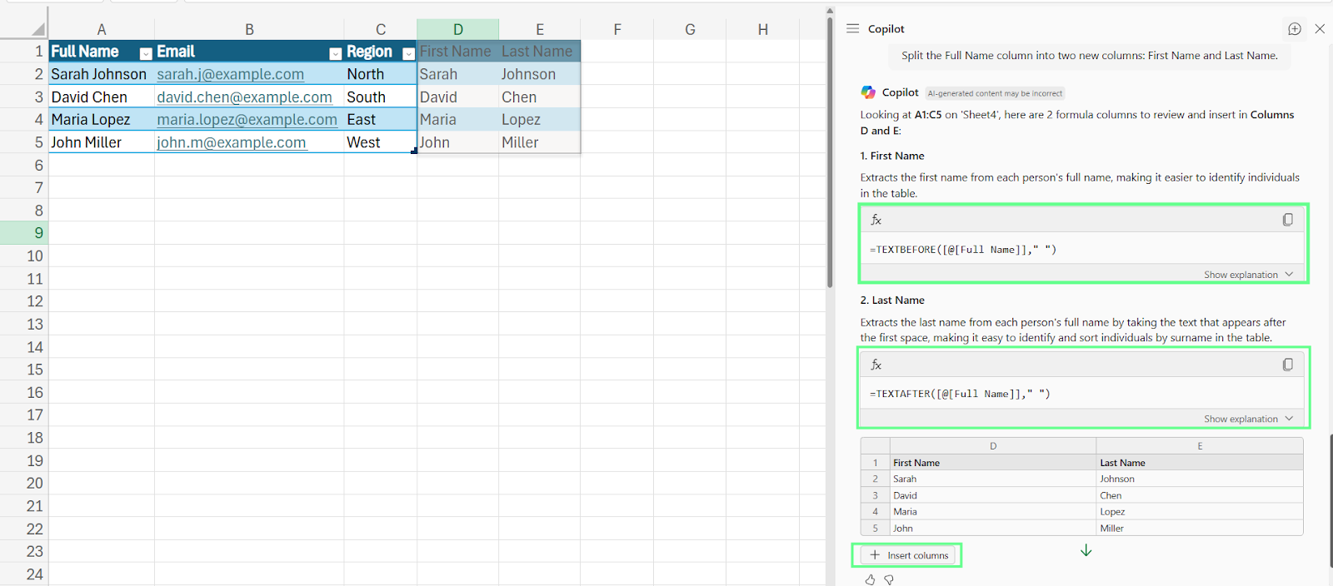Click the spreadsheet vertical scrollbar
This screenshot has width=1333, height=586.
(829, 150)
